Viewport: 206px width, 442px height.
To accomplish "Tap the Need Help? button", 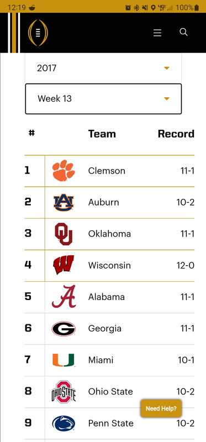I will [x=161, y=408].
